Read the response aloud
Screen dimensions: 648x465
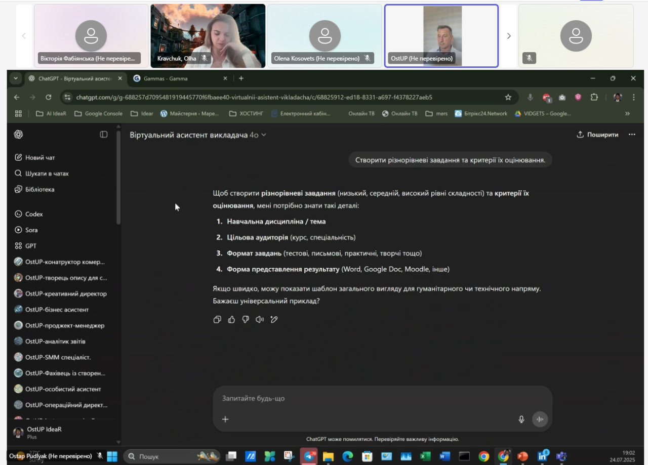click(260, 319)
